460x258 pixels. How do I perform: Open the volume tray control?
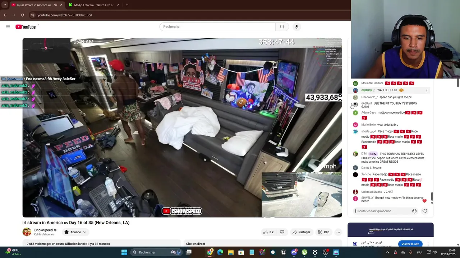coord(435,252)
